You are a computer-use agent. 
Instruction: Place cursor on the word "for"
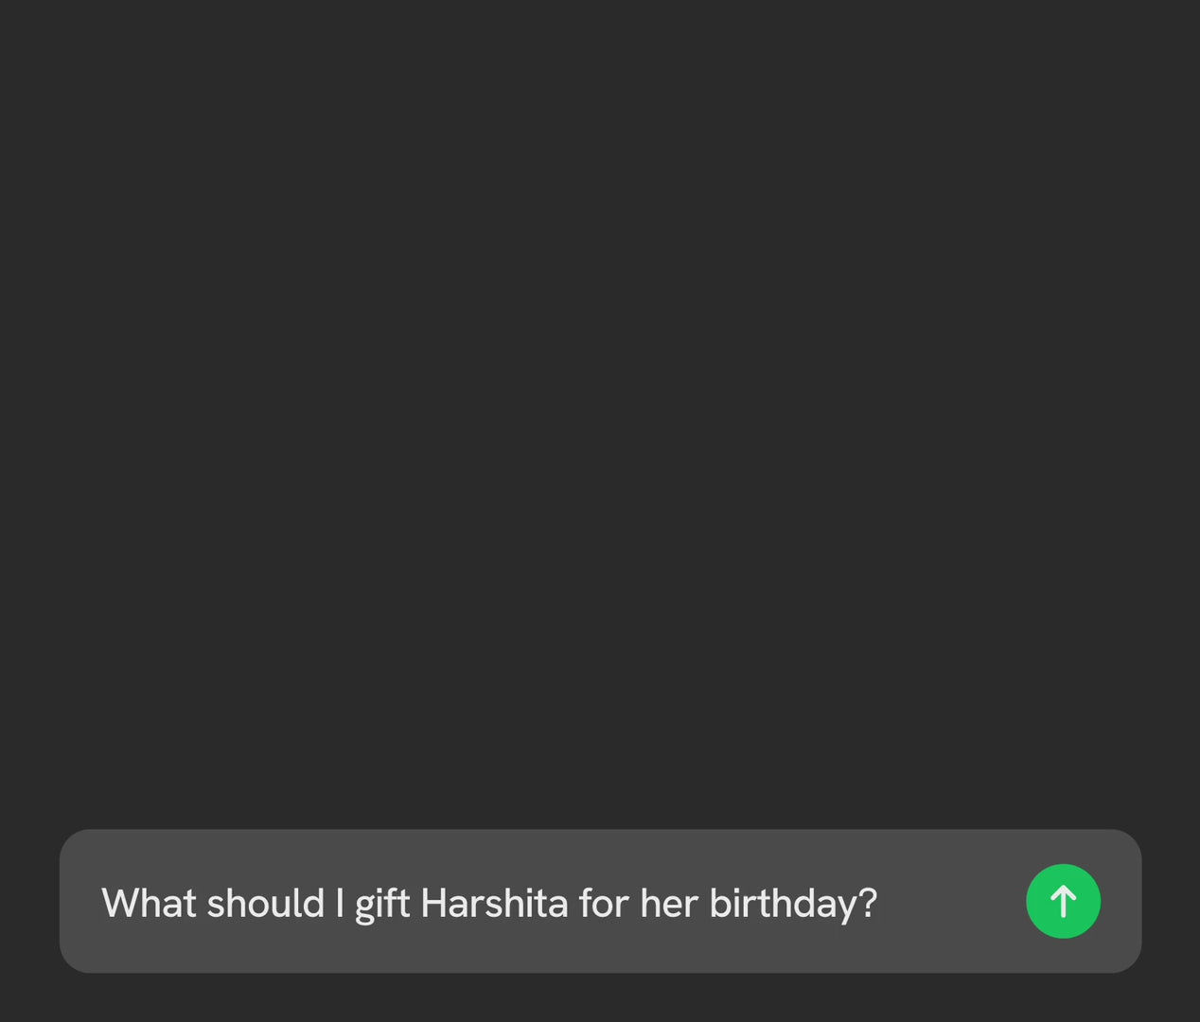604,903
